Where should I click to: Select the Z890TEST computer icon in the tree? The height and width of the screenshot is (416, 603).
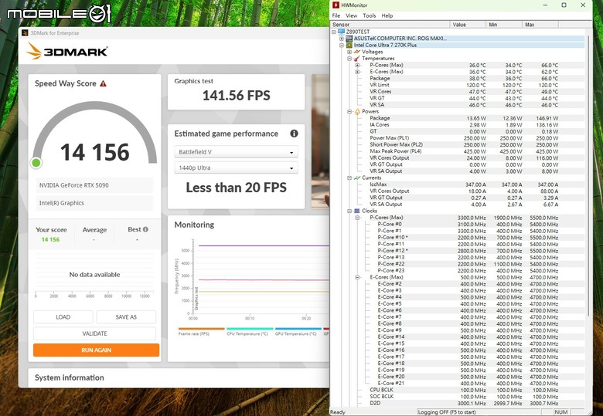[341, 32]
